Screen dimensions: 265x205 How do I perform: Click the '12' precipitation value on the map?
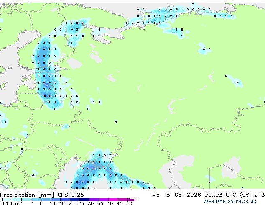coord(94,169)
